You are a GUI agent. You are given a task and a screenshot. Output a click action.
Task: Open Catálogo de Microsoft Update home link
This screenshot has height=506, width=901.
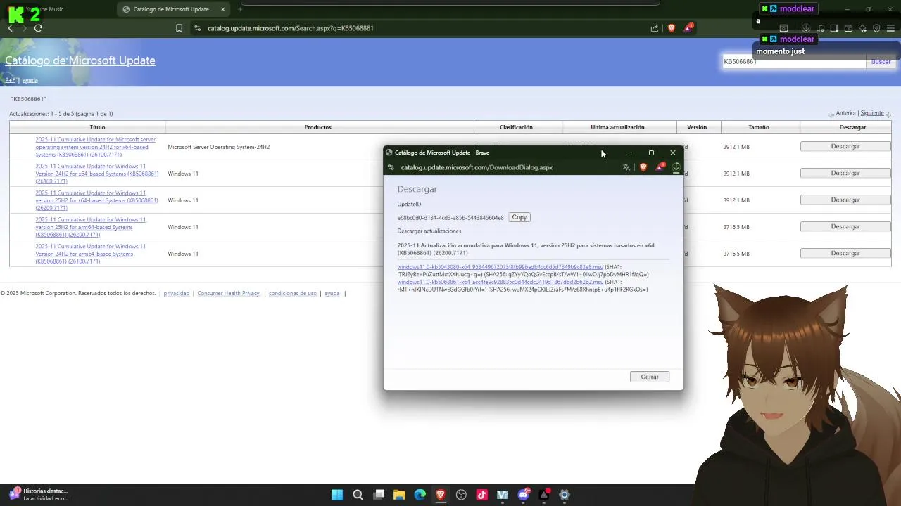coord(80,60)
